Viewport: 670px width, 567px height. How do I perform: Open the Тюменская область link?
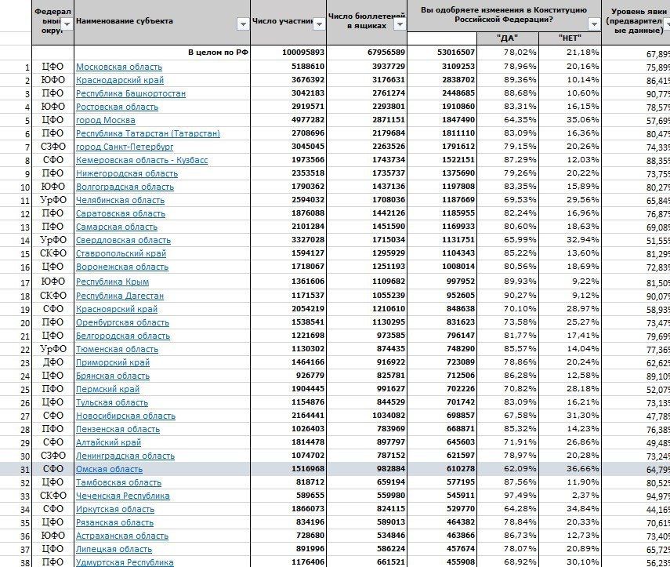point(117,349)
